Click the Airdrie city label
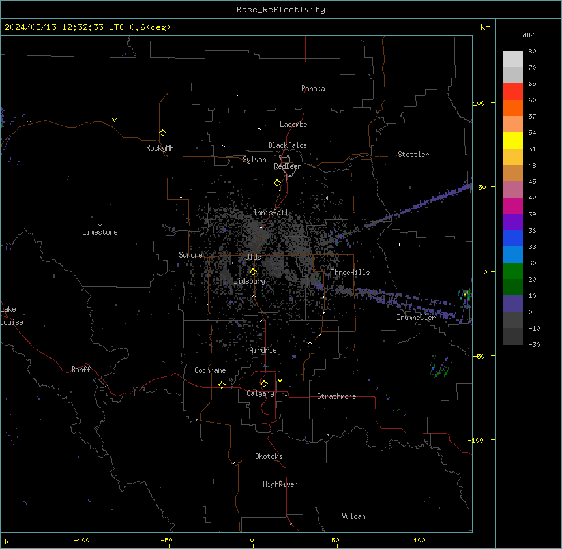 coord(263,350)
